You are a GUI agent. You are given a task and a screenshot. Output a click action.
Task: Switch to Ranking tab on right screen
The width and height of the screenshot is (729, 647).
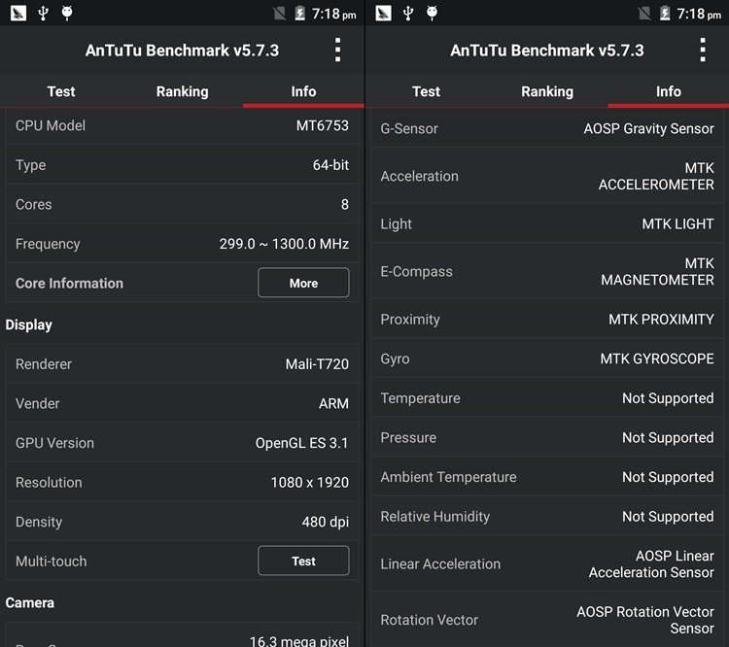pos(547,91)
